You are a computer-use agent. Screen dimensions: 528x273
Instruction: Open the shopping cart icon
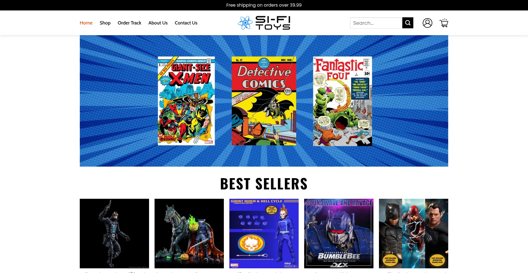tap(444, 23)
